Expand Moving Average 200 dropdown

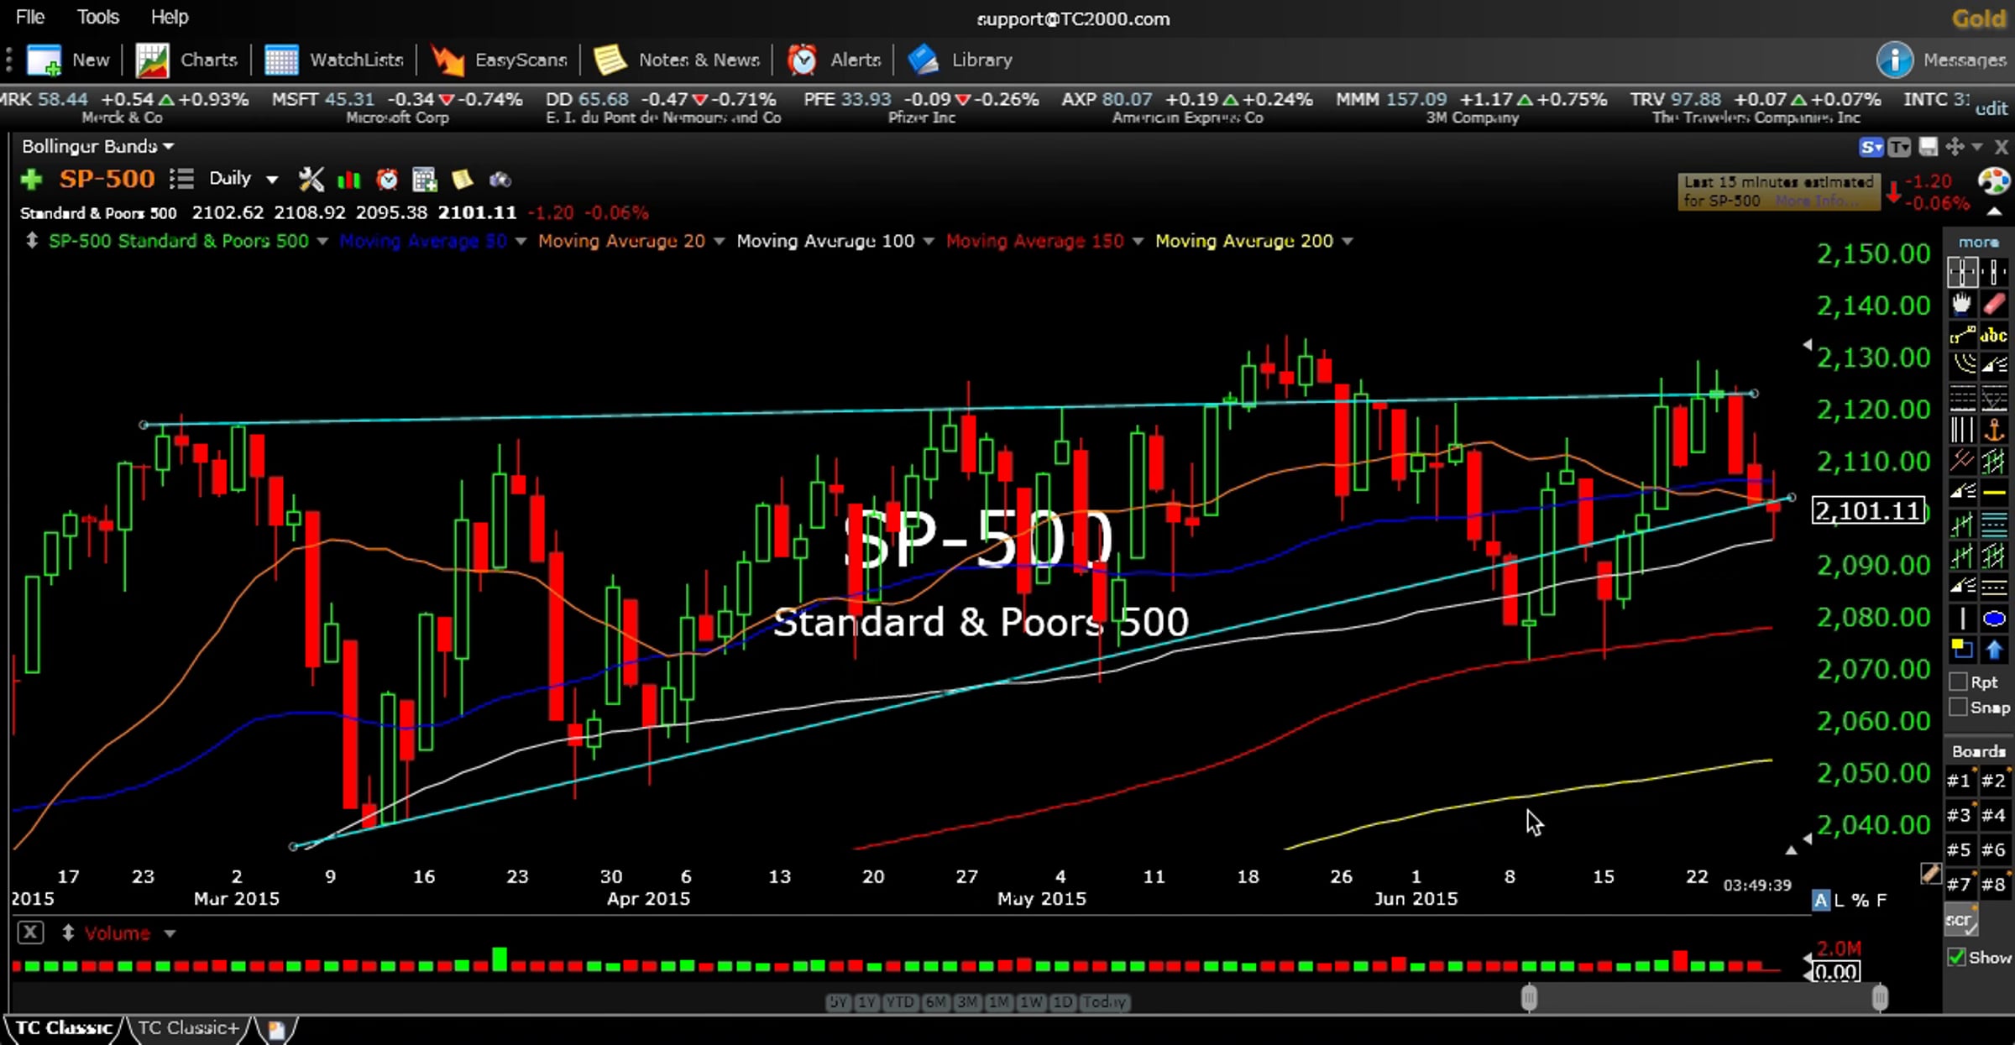pos(1348,242)
